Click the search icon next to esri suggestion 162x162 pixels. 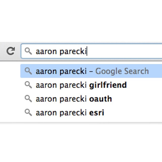coord(28,112)
